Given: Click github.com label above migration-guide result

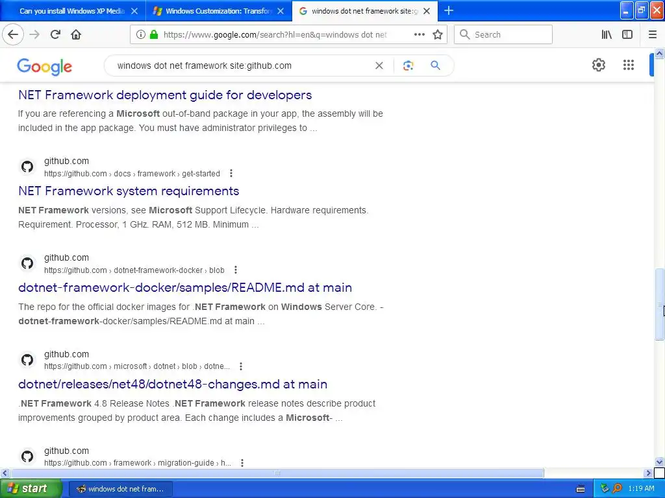Looking at the screenshot, I should point(67,451).
